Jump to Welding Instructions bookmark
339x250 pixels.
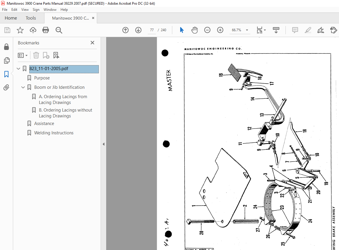pyautogui.click(x=54, y=133)
